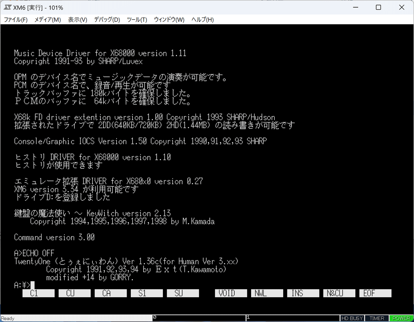The image size is (414, 322).
Task: Maximize the XM6 window
Action: (x=378, y=7)
